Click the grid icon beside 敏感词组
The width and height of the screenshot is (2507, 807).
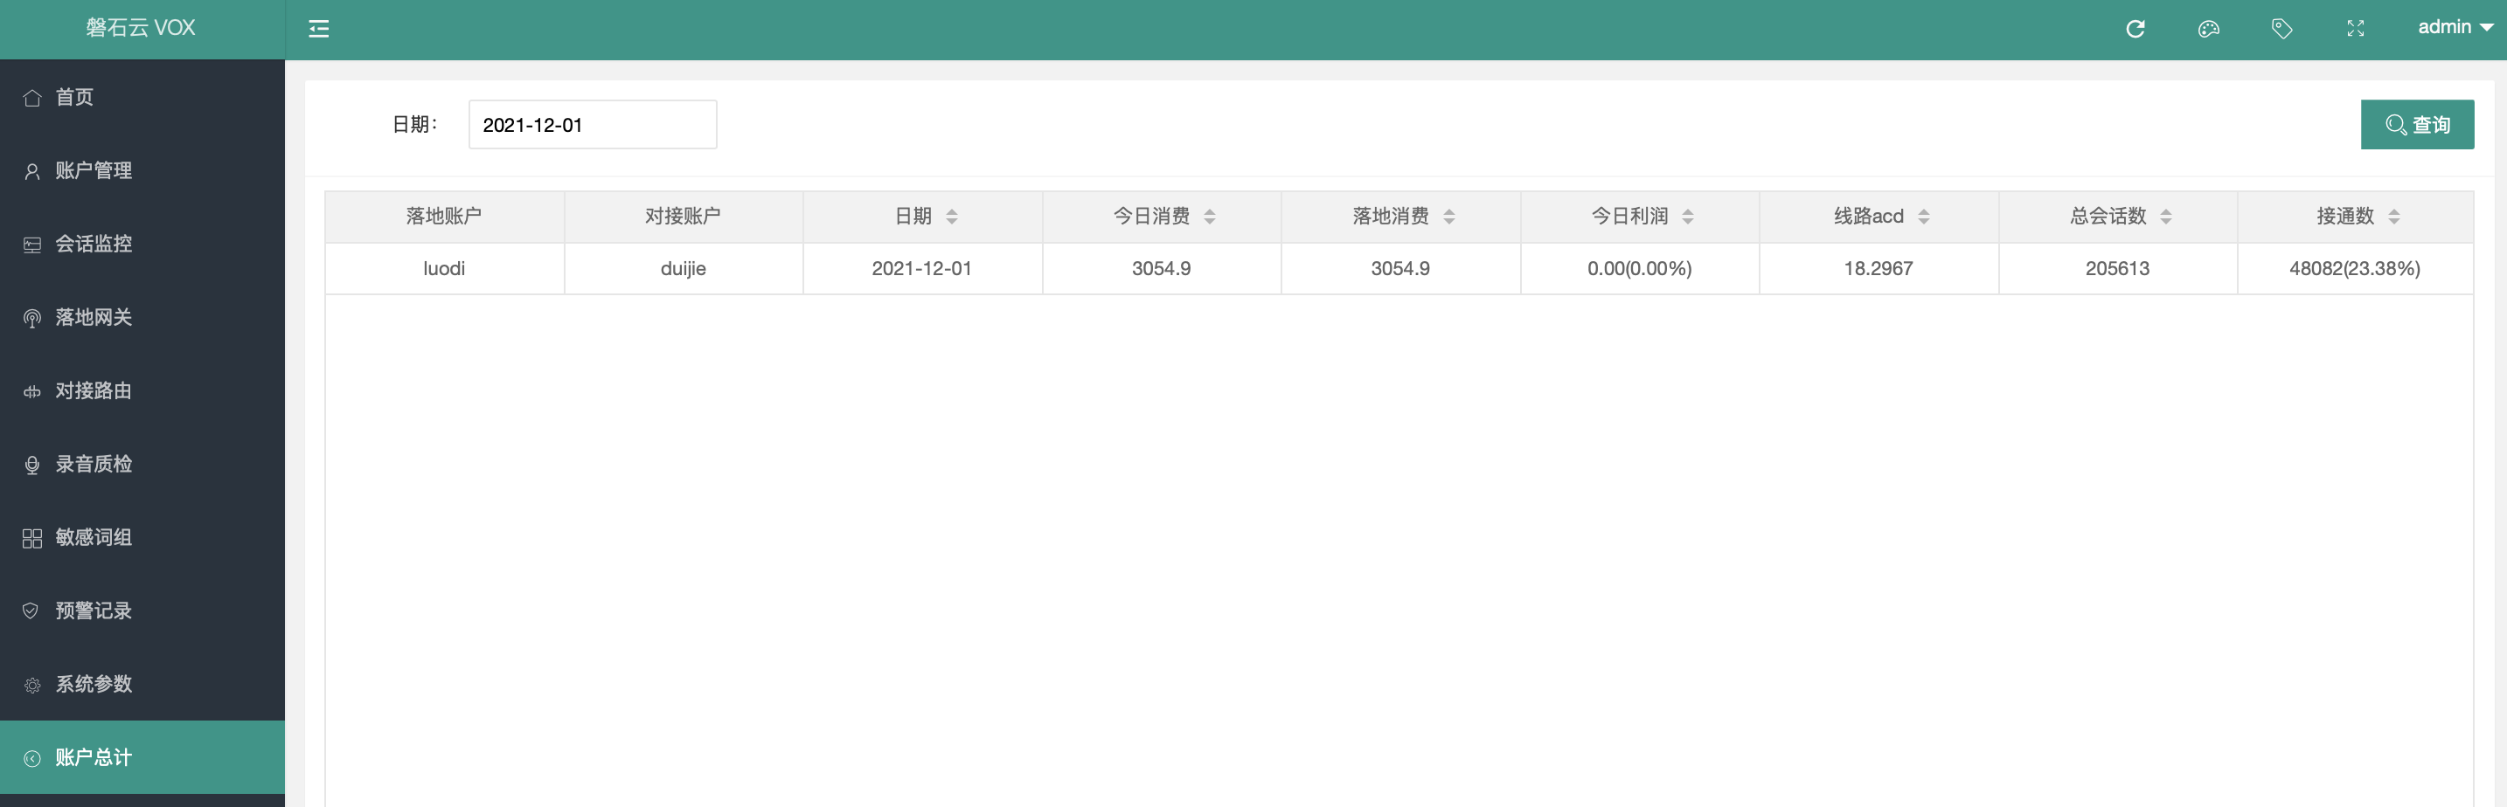point(32,538)
